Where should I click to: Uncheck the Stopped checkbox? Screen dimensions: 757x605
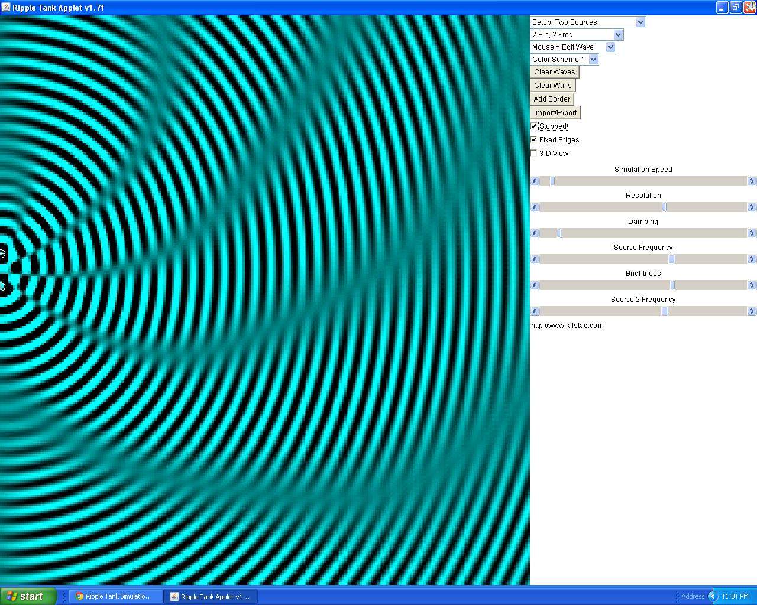tap(534, 126)
